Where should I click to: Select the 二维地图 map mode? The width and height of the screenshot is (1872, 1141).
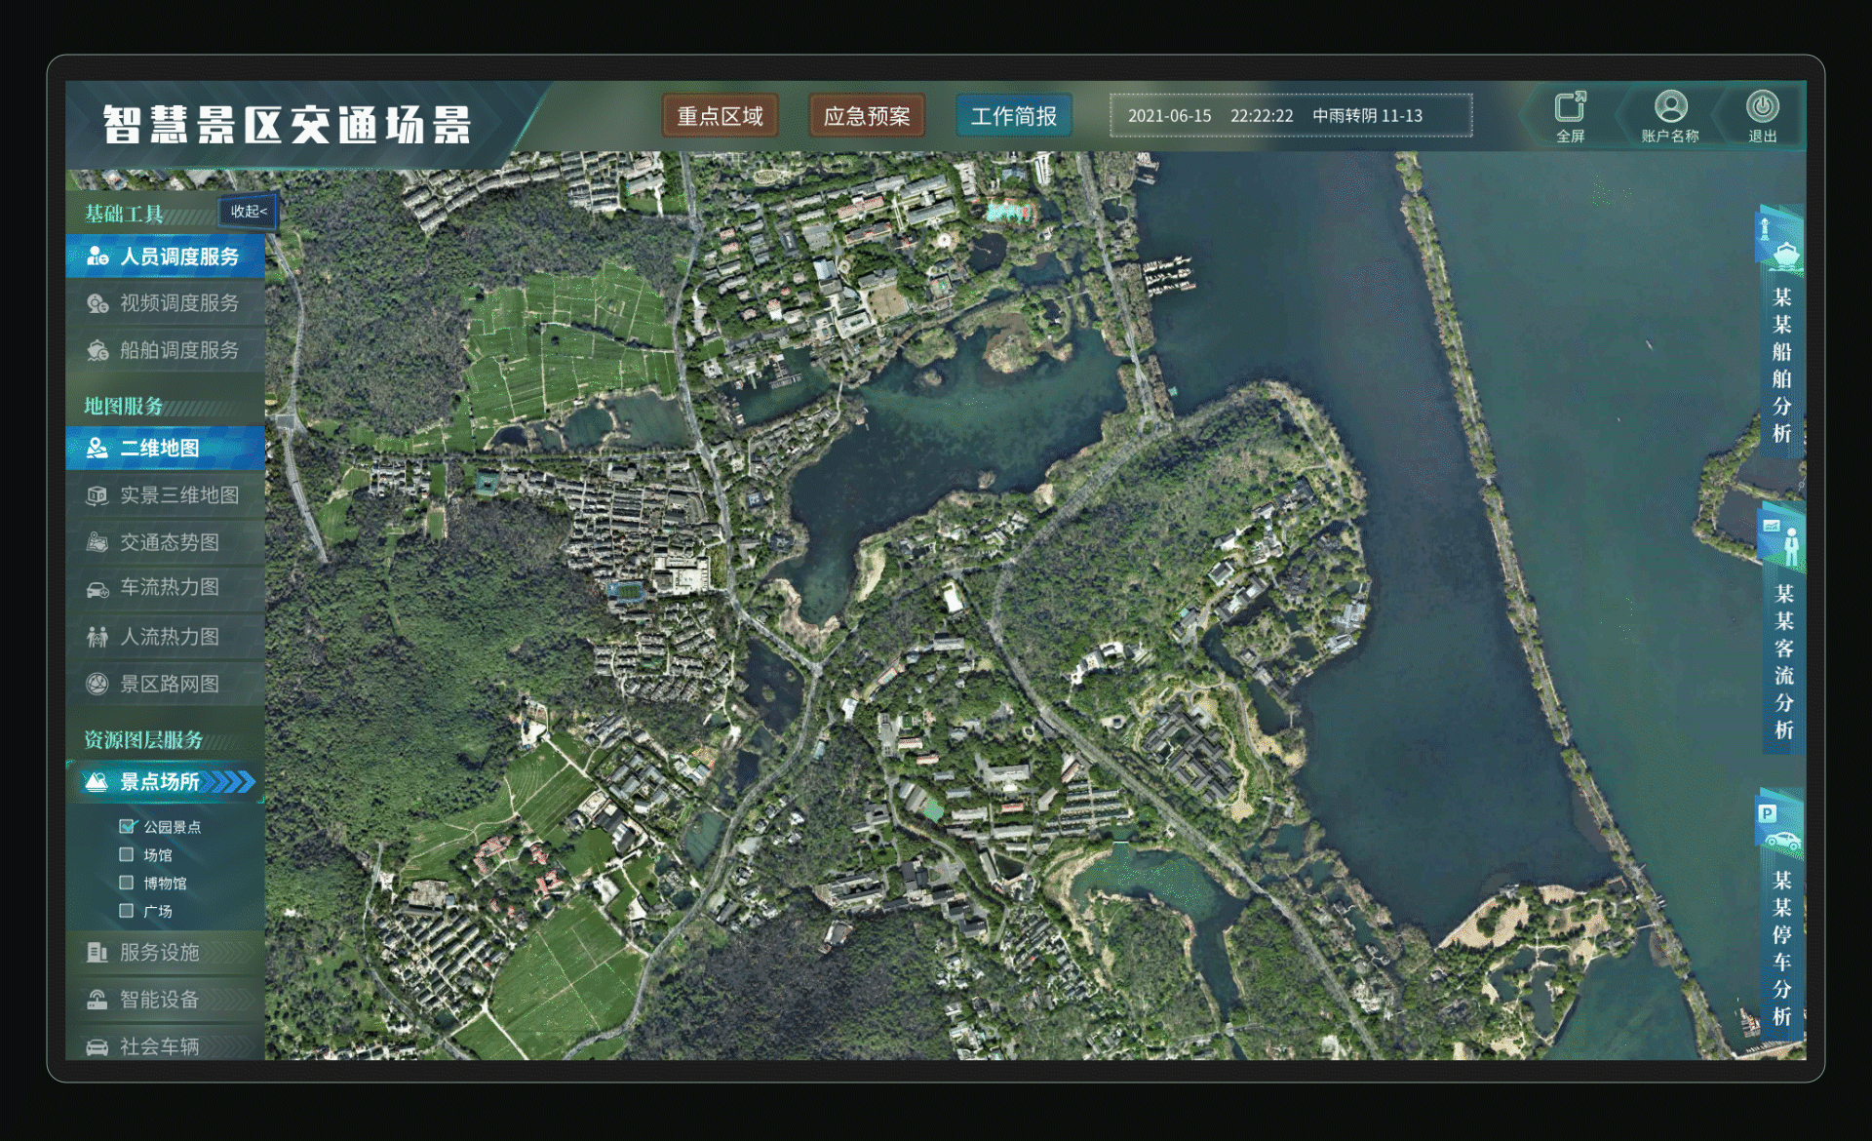click(x=166, y=448)
